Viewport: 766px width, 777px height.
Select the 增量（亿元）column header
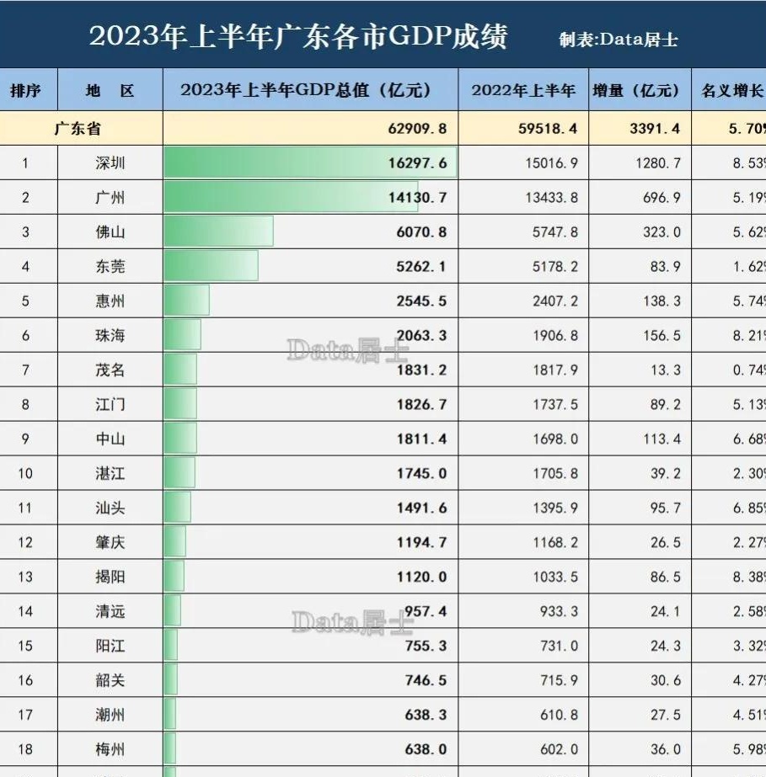point(642,89)
